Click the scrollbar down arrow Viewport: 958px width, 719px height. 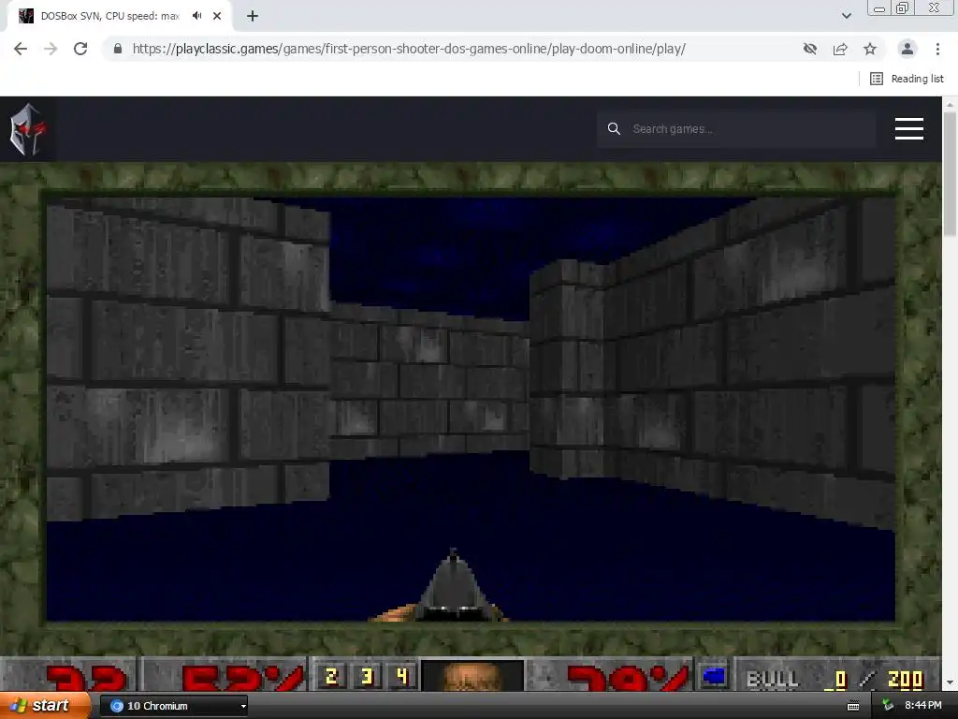click(x=951, y=682)
